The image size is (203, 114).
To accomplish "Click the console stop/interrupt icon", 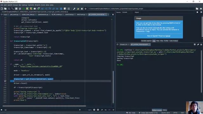I will coord(195,44).
